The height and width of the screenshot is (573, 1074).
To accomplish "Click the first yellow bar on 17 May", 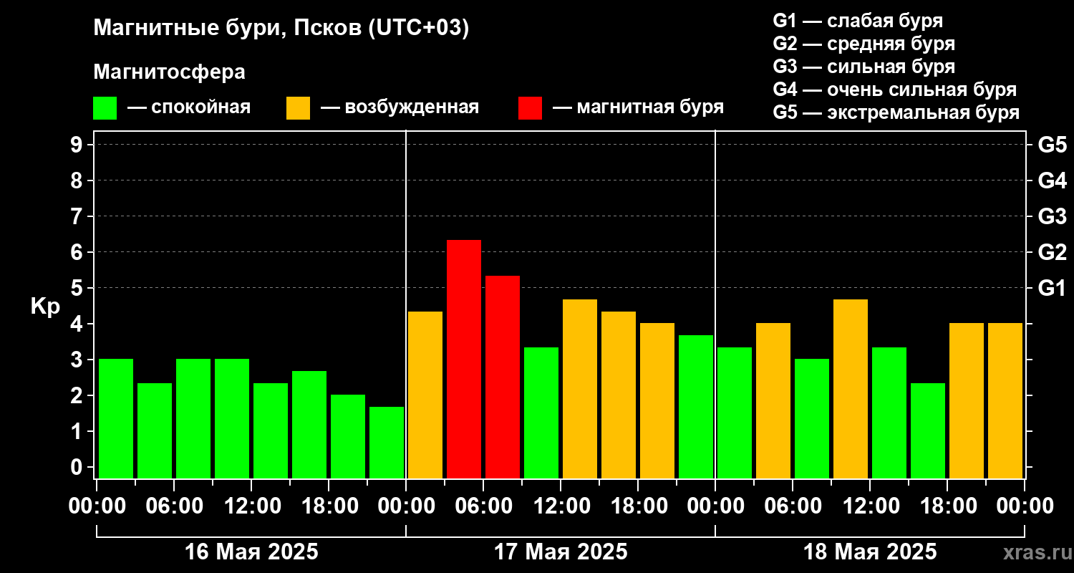I will pos(425,395).
